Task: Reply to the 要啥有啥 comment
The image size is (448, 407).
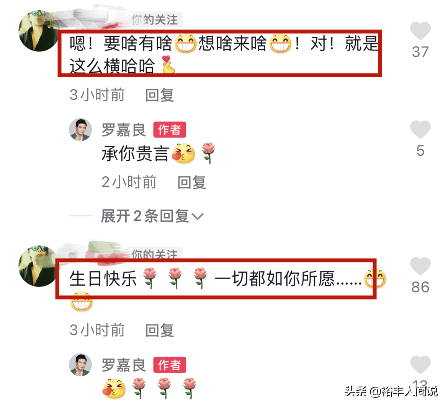Action: [159, 95]
